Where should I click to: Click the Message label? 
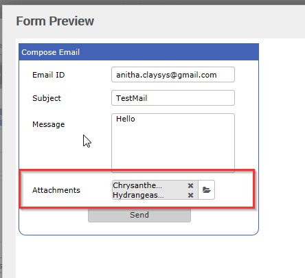[x=49, y=124]
